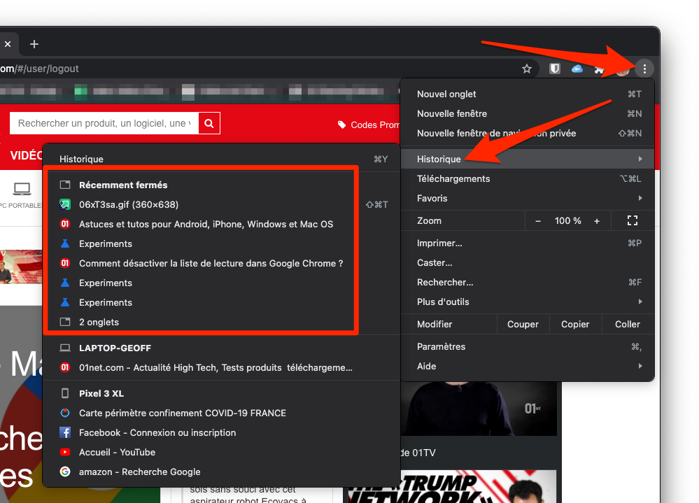Open the Chrome three-dot menu button
The width and height of the screenshot is (699, 503).
[644, 69]
